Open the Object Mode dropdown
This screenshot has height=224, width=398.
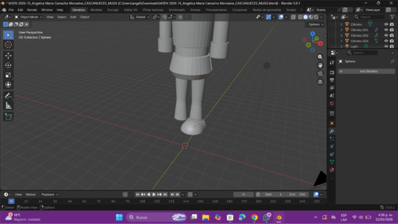[x=29, y=17]
